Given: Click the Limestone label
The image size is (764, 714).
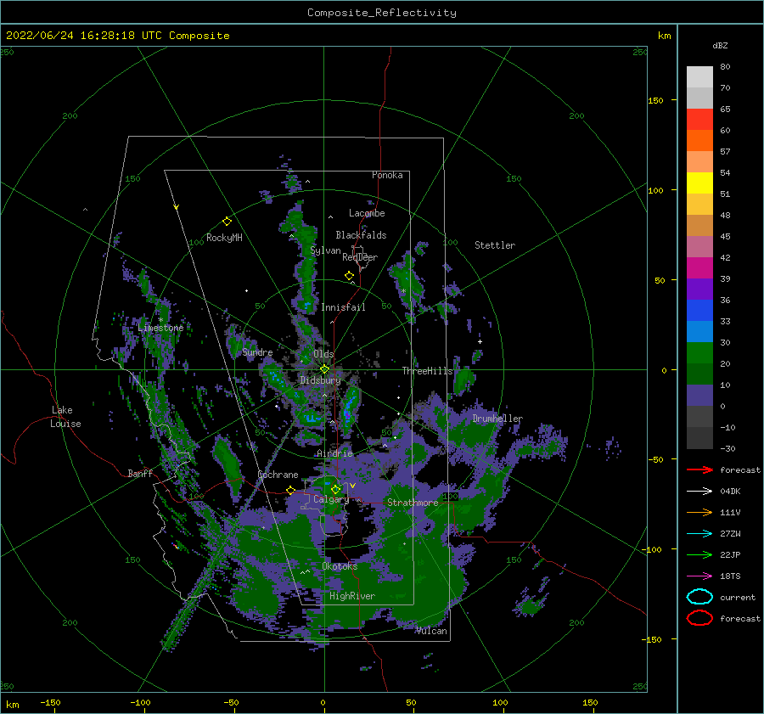Looking at the screenshot, I should point(160,328).
